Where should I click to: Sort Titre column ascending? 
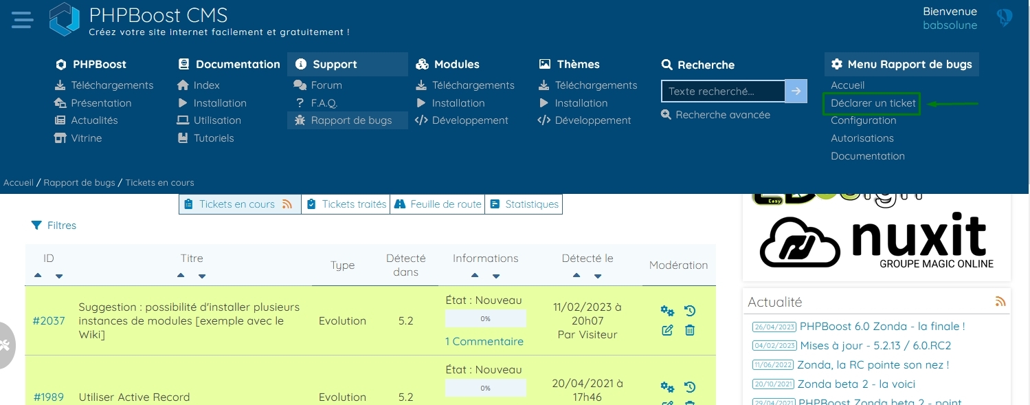click(x=181, y=276)
